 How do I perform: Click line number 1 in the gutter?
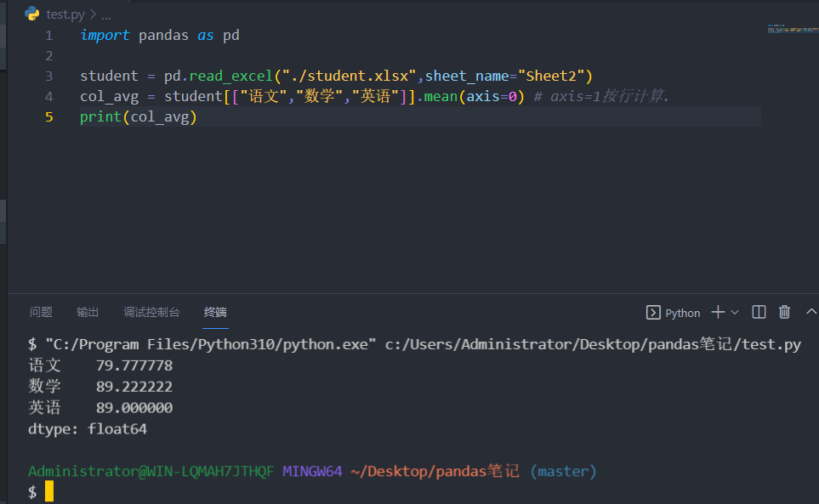click(x=49, y=35)
